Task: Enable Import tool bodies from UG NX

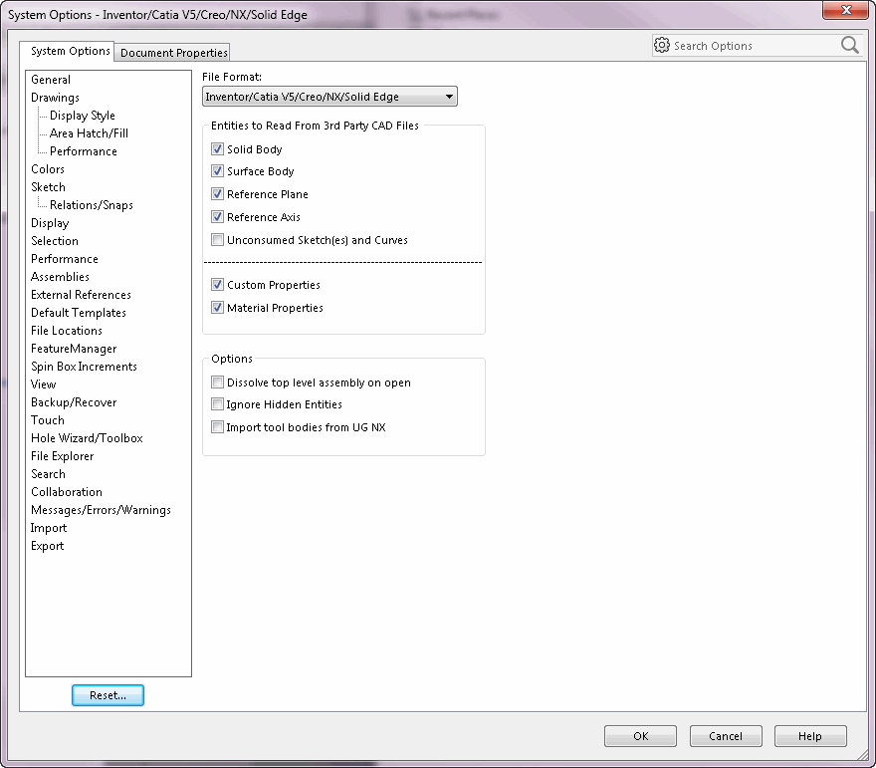Action: (x=217, y=427)
